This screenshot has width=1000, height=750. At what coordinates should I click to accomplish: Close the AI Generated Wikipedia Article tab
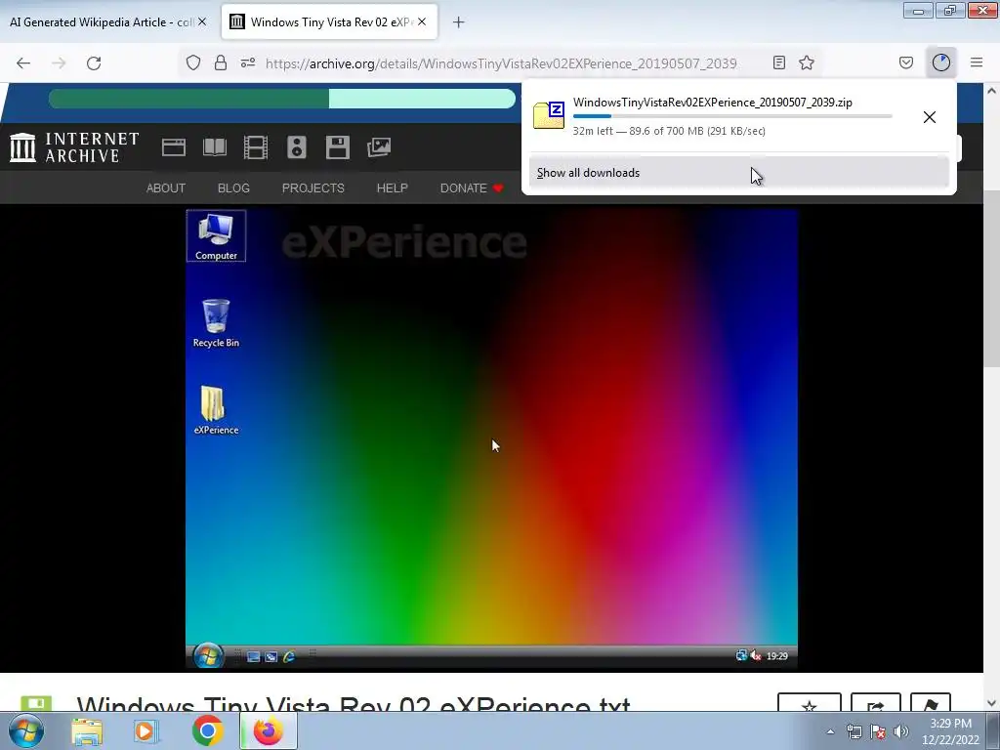[x=202, y=21]
